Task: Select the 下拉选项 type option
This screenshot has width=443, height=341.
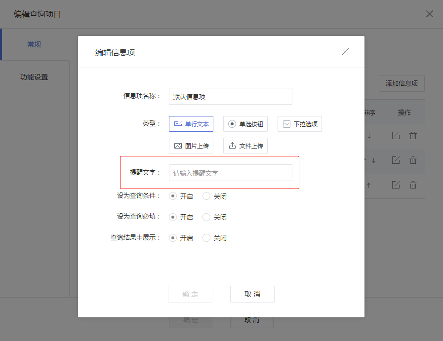Action: click(299, 124)
